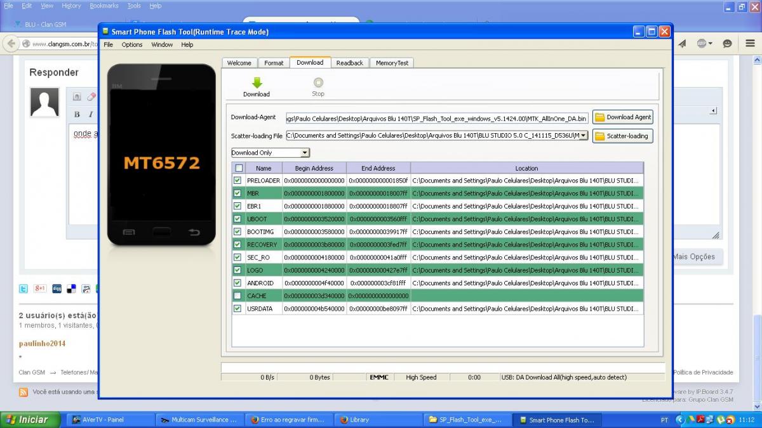Click the Digg share icon

[57, 289]
